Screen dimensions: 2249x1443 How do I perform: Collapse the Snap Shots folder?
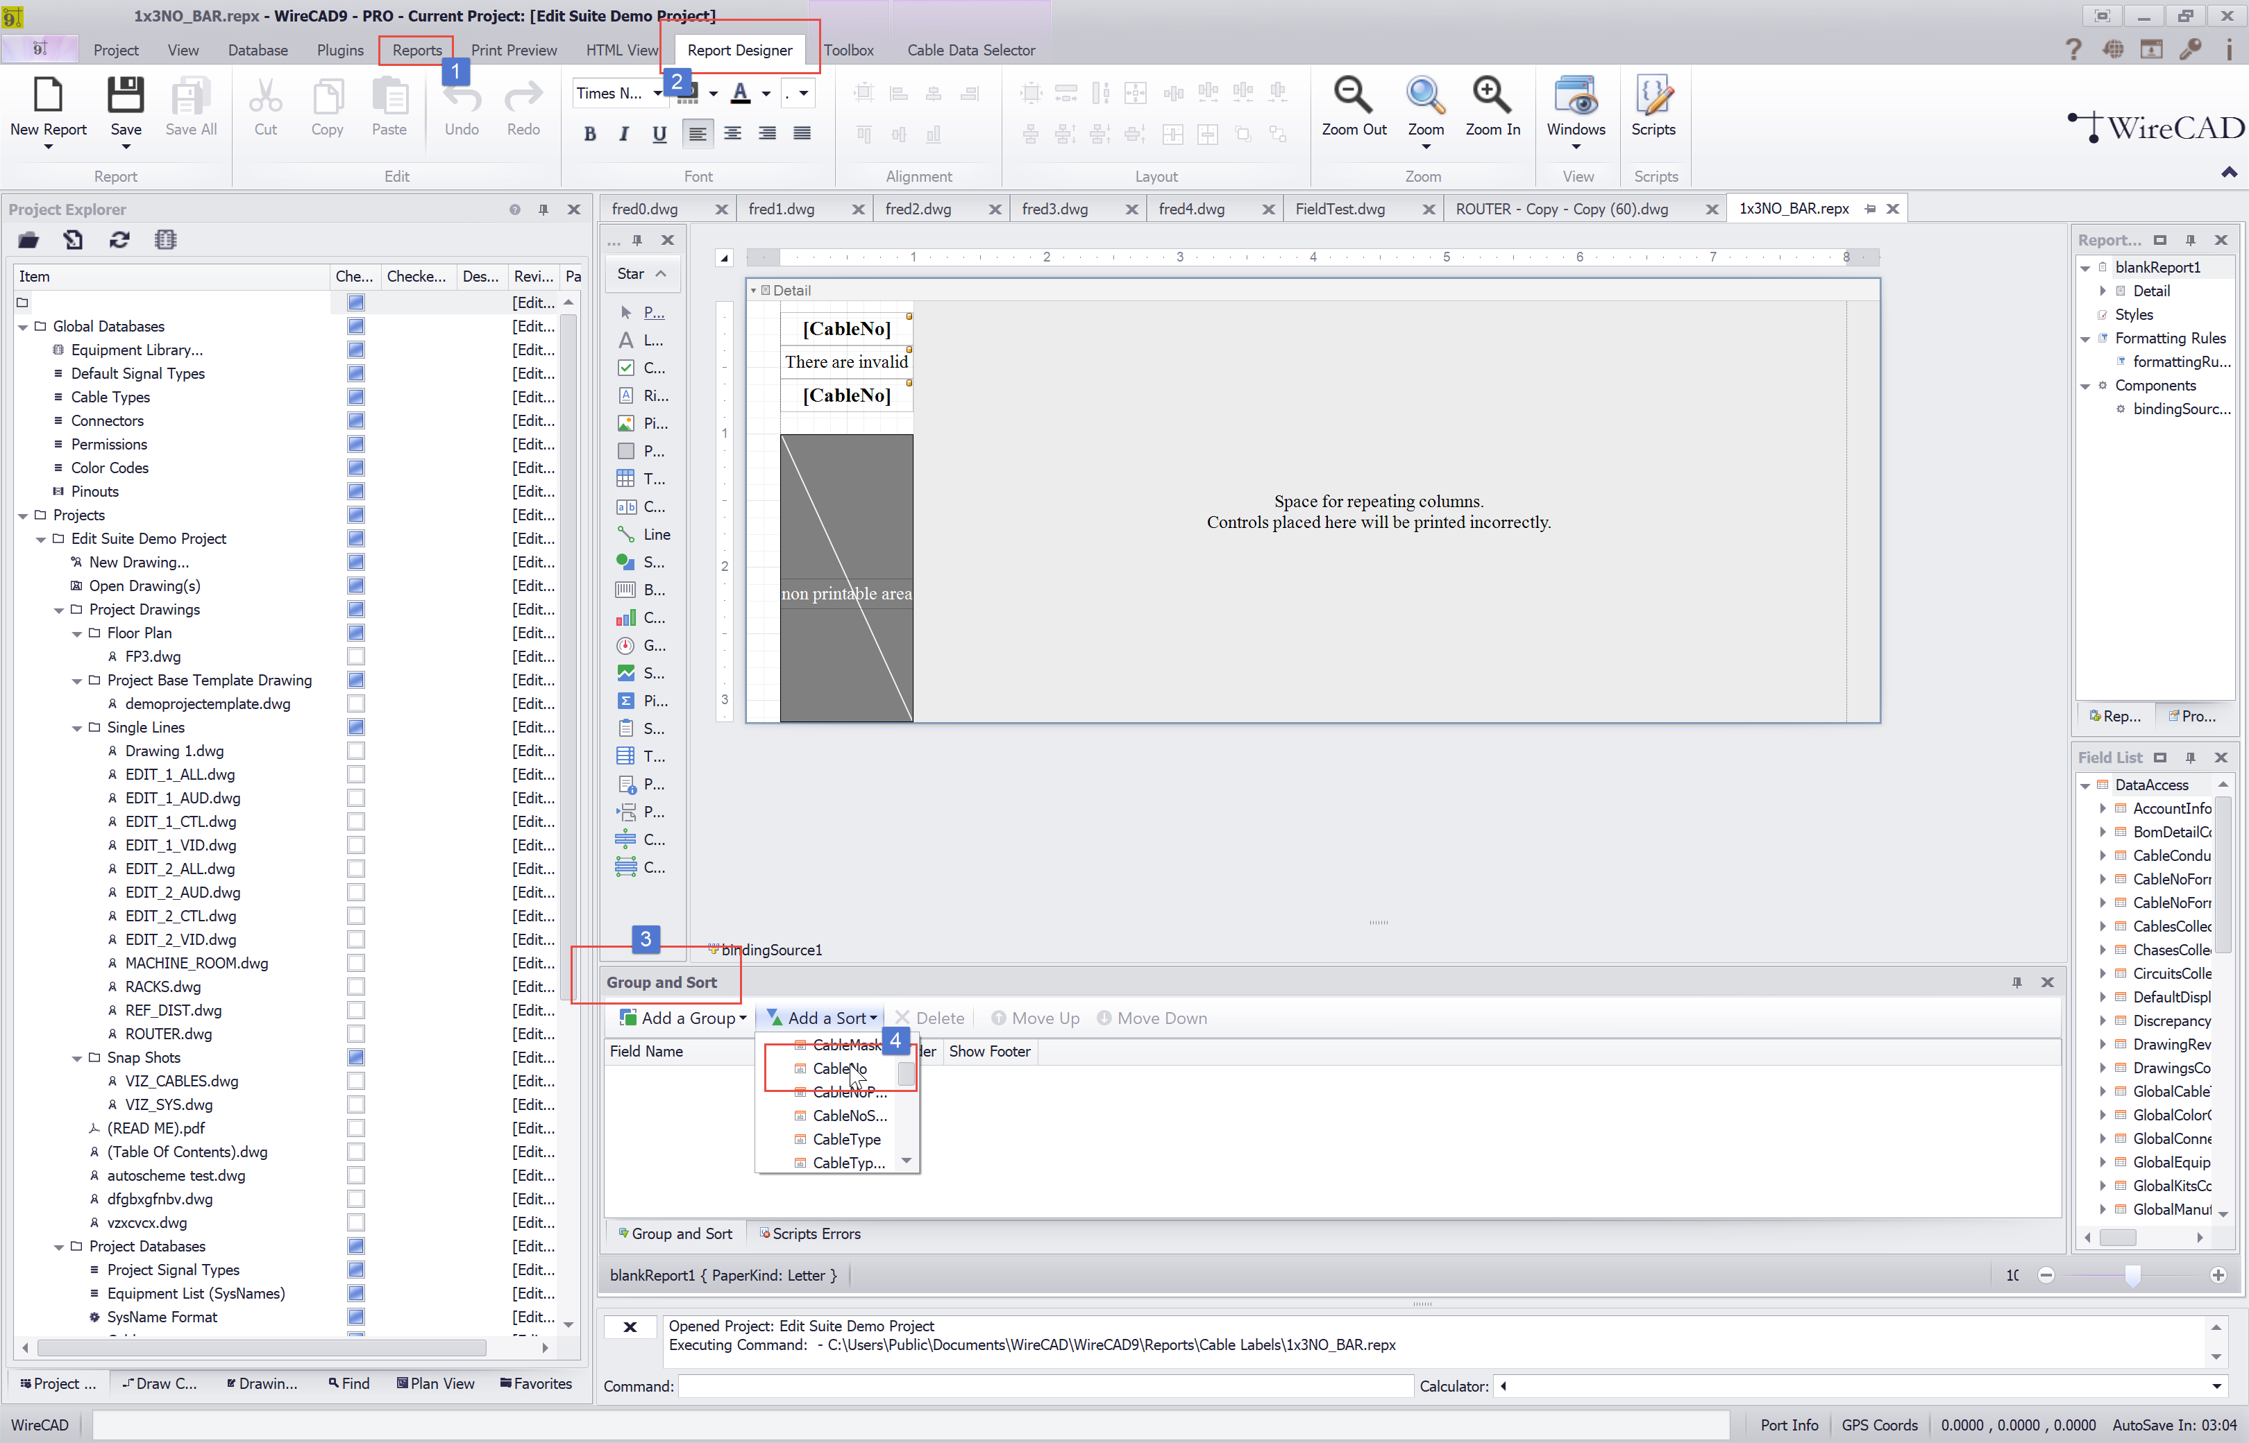point(77,1058)
